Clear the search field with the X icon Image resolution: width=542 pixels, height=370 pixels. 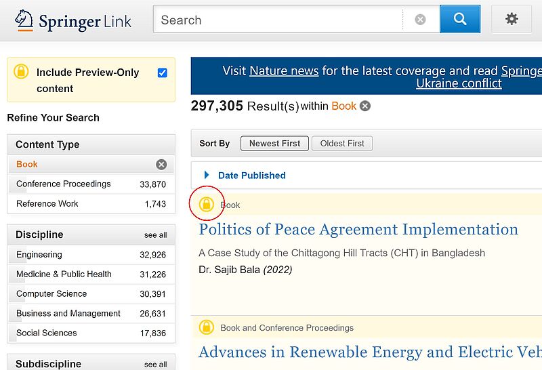coord(420,20)
